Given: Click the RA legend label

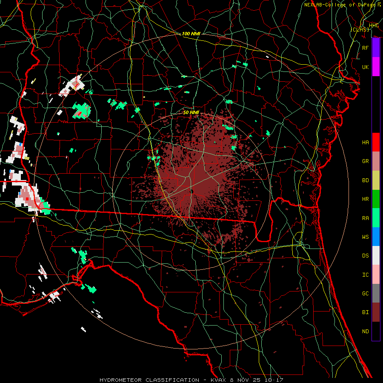Looking at the screenshot, I should coord(365,218).
